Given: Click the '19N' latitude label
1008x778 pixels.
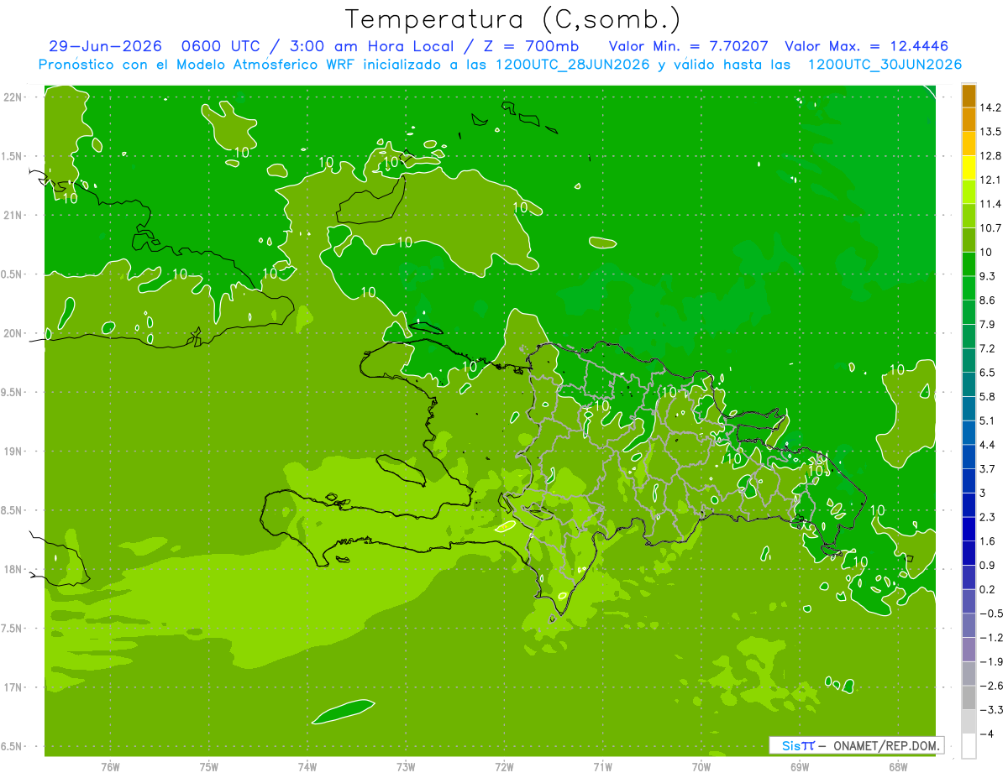Looking at the screenshot, I should click(13, 452).
